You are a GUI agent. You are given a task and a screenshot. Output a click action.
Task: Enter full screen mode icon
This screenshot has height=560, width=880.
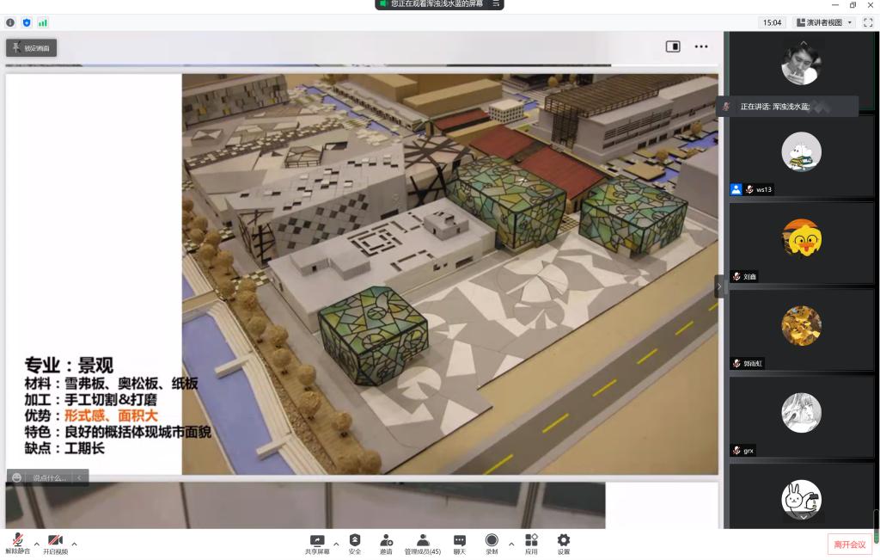(867, 22)
